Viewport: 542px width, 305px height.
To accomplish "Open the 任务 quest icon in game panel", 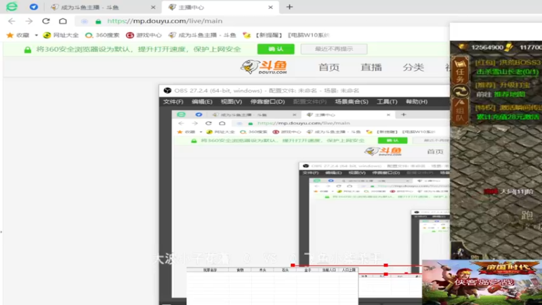I will (x=460, y=71).
